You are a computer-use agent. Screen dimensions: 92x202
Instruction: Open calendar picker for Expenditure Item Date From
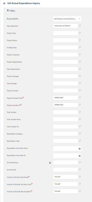(x=80, y=148)
